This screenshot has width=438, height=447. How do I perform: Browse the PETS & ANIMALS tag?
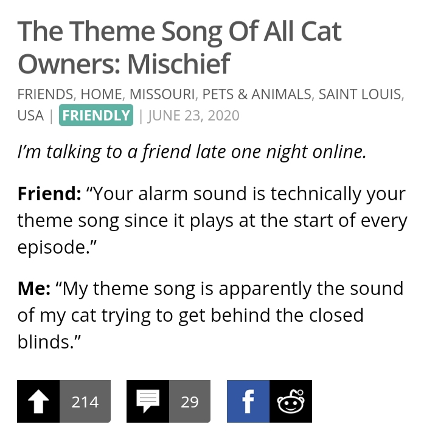[257, 94]
